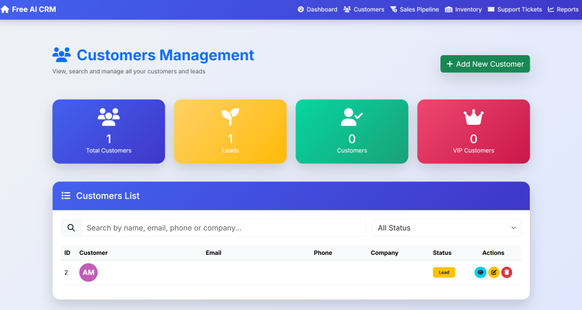Click the Customers List heading

pos(107,196)
